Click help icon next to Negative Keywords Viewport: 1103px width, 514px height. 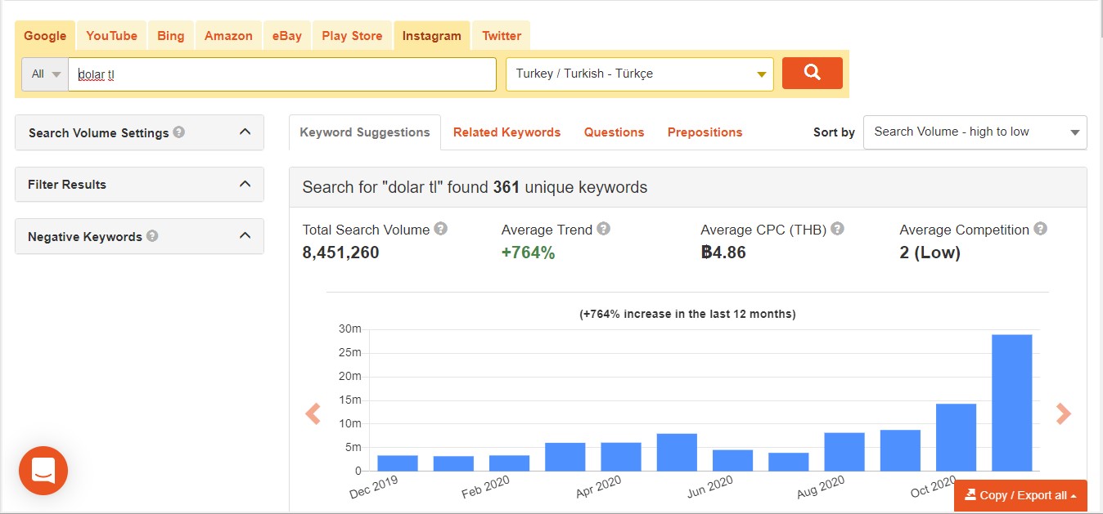(x=152, y=235)
